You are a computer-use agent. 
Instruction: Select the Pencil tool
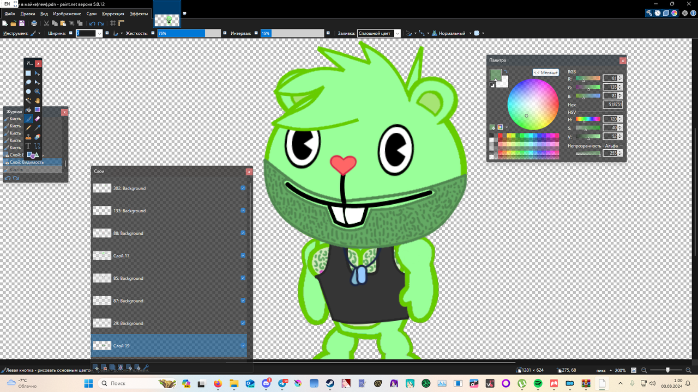28,127
